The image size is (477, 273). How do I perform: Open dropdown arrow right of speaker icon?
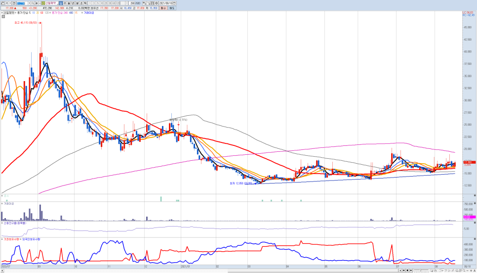point(40,3)
